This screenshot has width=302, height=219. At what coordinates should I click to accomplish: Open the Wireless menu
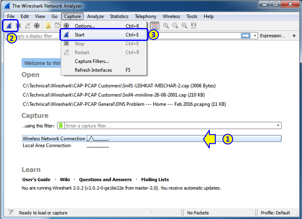point(171,16)
